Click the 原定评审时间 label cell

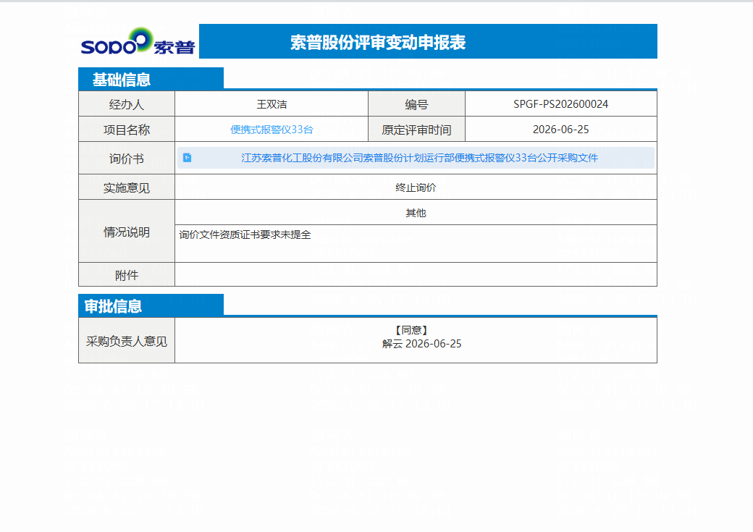[x=416, y=129]
